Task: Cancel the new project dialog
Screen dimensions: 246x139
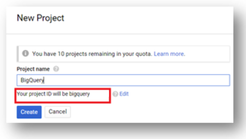Action: click(58, 112)
